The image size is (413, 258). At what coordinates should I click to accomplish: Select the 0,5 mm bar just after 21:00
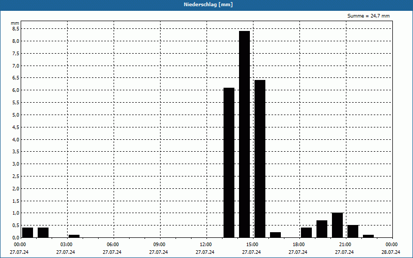353,231
